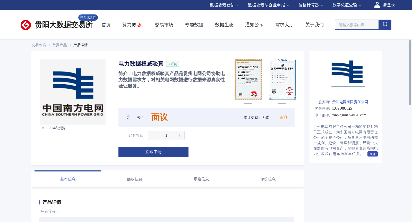Switch to the 确权信息 tab
This screenshot has height=222, width=412.
[x=134, y=179]
